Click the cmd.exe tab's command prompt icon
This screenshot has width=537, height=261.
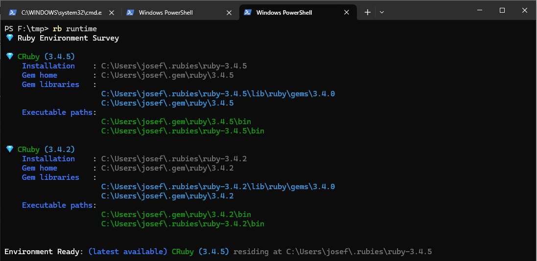(x=13, y=12)
